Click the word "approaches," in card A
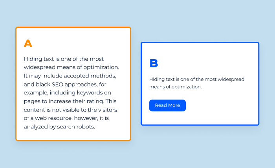Screen dimensions: 275x168 [81, 85]
